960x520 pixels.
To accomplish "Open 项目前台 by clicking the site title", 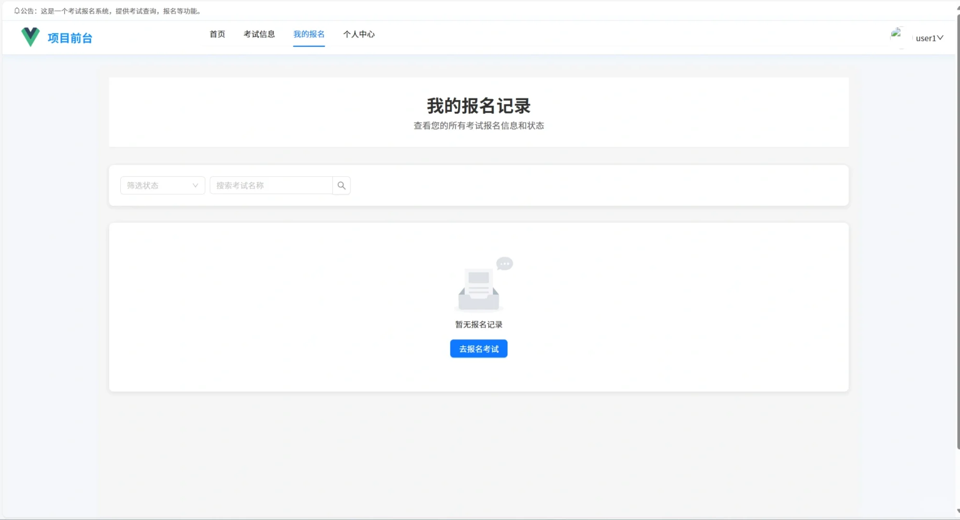I will point(70,38).
